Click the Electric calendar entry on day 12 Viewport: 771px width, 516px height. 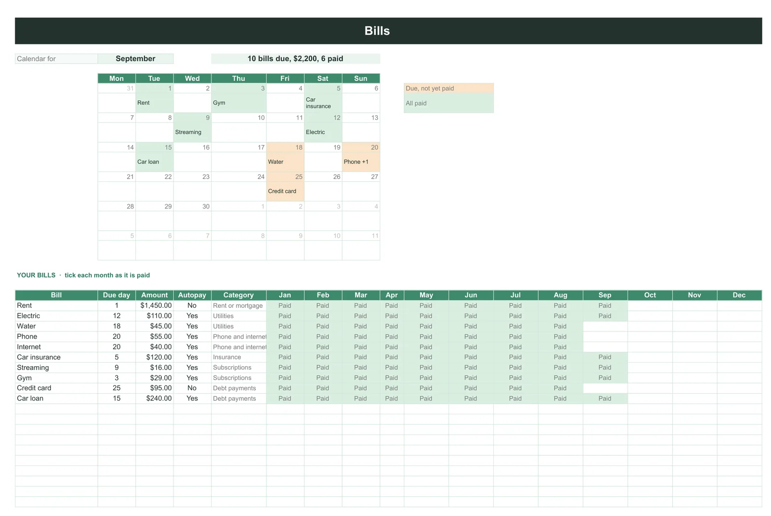pyautogui.click(x=323, y=132)
